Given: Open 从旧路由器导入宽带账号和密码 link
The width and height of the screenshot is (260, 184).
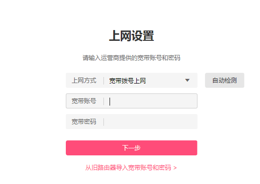Looking at the screenshot, I should [131, 168].
